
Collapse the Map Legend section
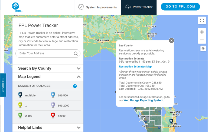coord(48,77)
